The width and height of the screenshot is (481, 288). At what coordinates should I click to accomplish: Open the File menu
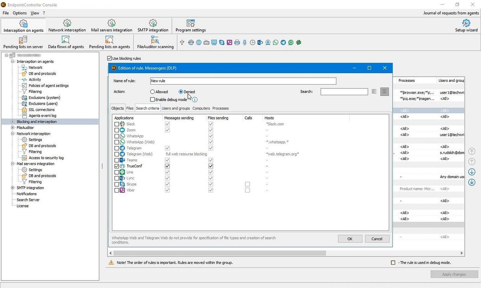coord(5,13)
